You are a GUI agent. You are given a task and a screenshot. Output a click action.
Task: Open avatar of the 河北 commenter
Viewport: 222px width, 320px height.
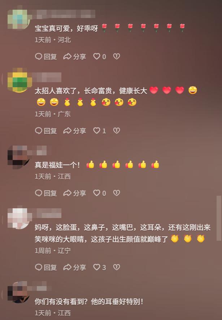tap(18, 19)
